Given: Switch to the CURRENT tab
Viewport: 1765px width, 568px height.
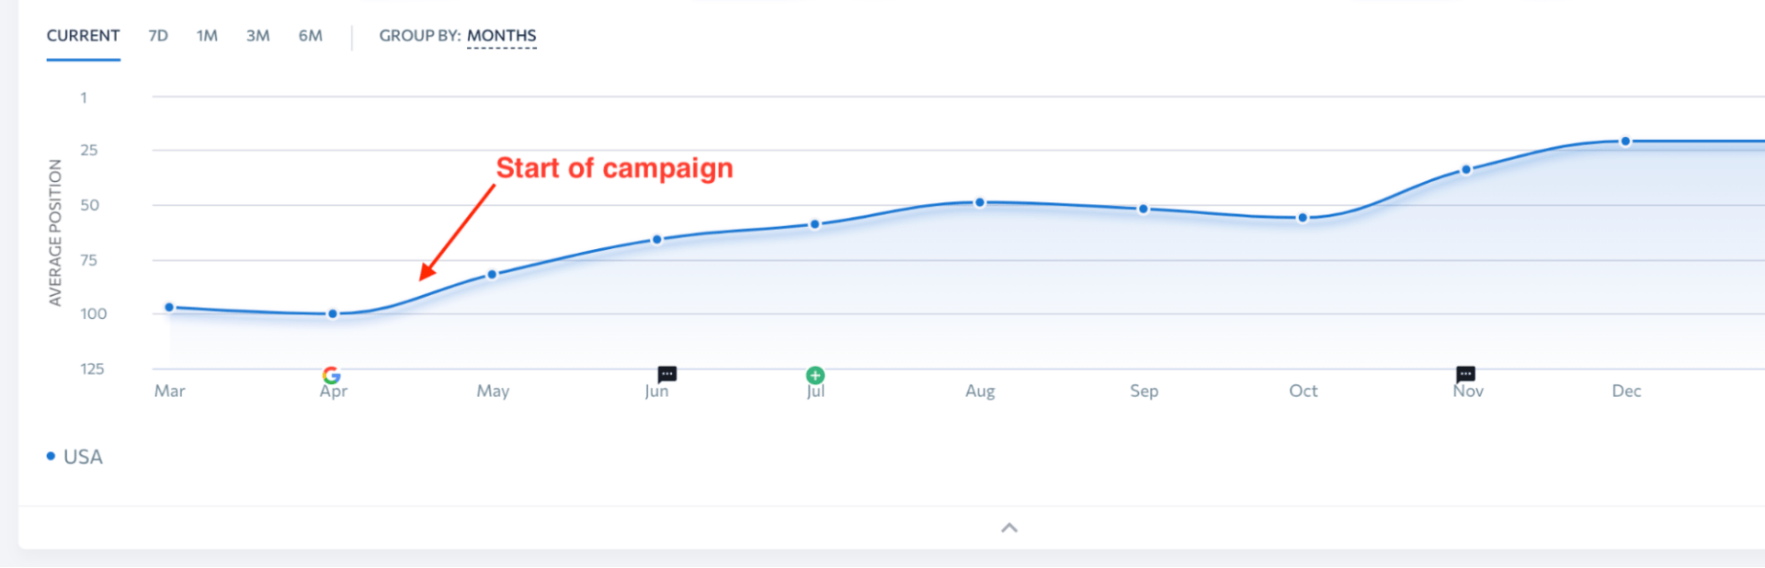Looking at the screenshot, I should (83, 36).
